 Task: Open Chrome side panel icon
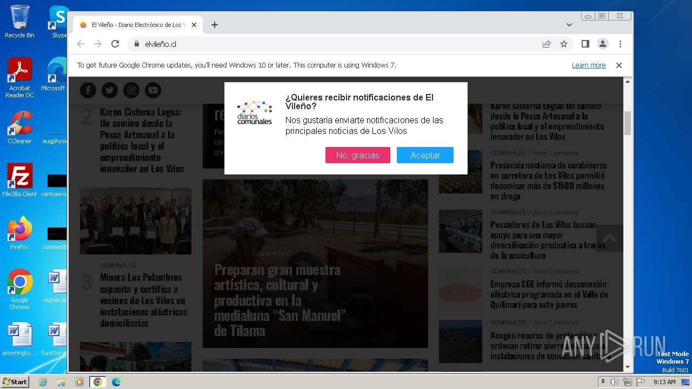[585, 44]
